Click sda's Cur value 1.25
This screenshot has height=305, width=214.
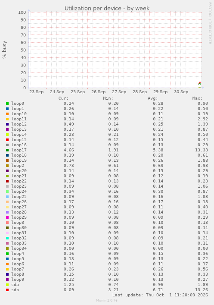[69, 285]
